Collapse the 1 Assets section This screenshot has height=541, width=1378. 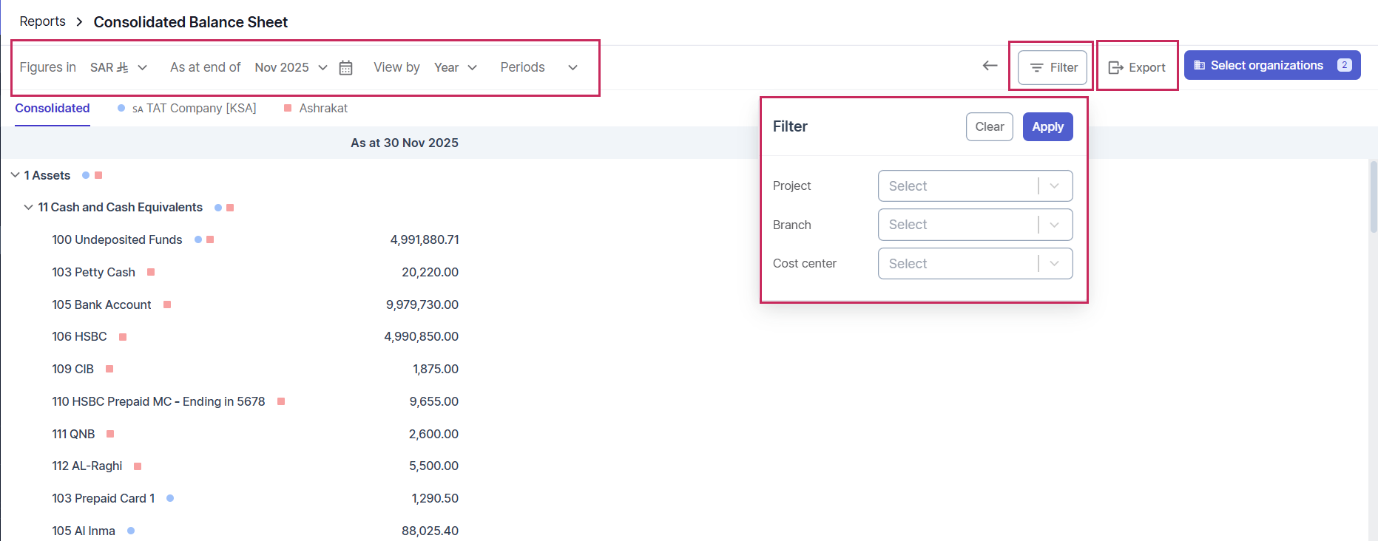(15, 175)
